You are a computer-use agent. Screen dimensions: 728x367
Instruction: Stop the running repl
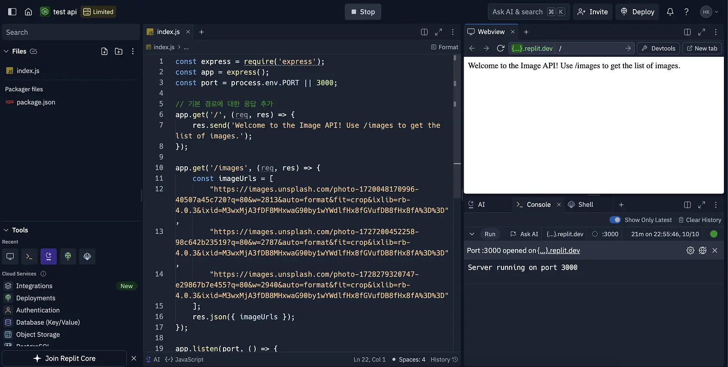point(363,12)
